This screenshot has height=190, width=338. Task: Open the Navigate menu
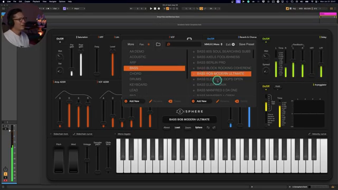(x=53, y=2)
